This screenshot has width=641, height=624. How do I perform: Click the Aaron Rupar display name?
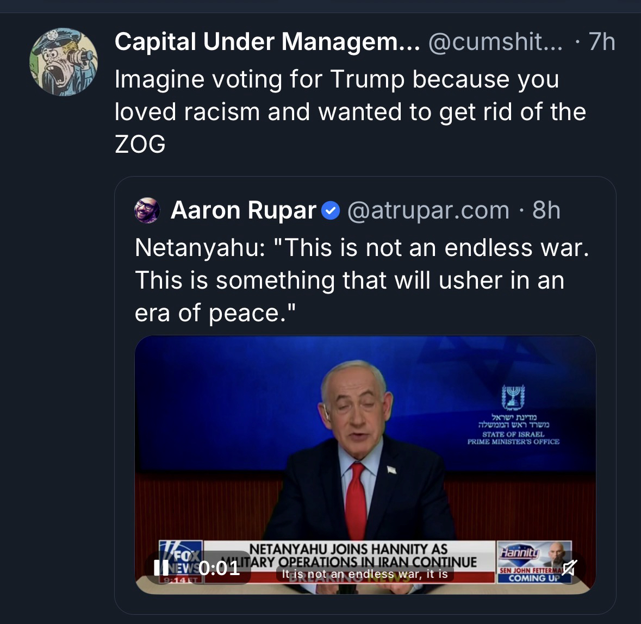pyautogui.click(x=243, y=210)
